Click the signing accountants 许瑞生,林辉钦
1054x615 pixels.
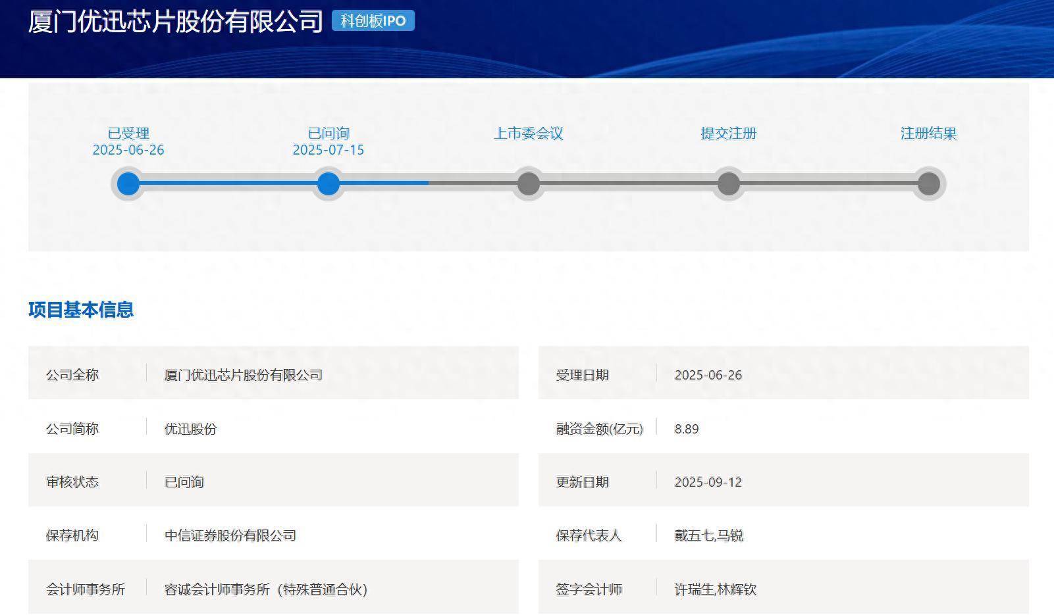click(x=715, y=589)
